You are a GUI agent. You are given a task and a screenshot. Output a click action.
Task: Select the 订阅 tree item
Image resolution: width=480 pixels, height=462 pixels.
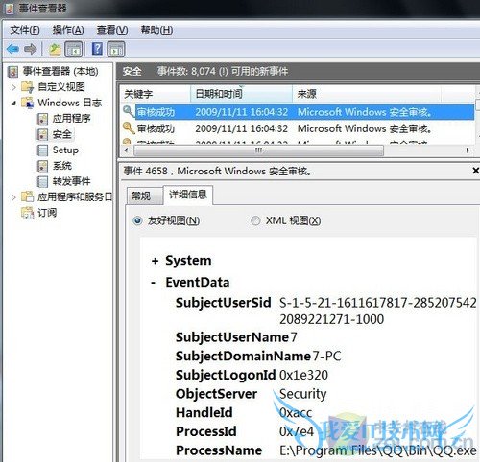point(47,213)
